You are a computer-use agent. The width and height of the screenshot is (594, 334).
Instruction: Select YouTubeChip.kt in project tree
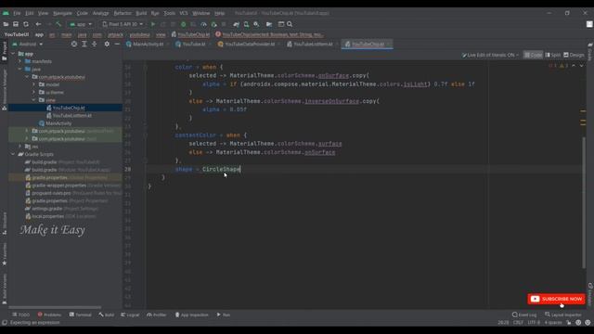69,108
